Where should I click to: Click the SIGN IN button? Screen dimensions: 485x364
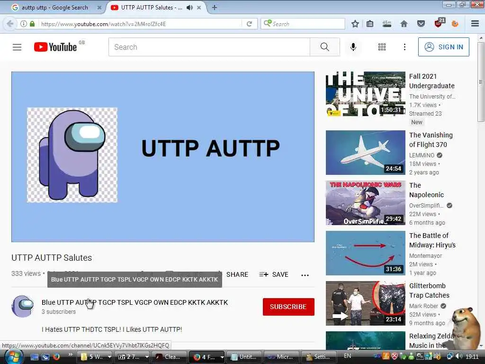(443, 47)
